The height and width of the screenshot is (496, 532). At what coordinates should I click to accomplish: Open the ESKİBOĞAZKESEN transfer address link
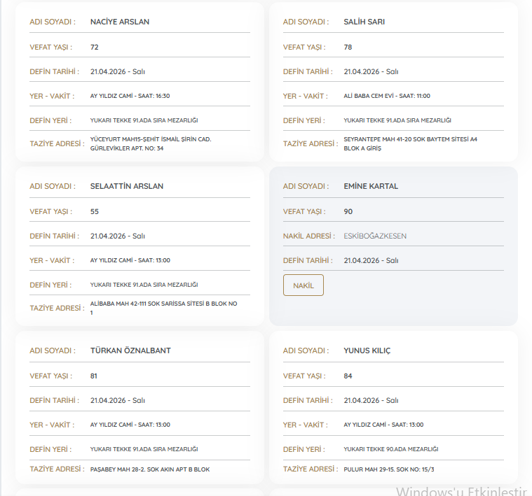click(x=374, y=236)
